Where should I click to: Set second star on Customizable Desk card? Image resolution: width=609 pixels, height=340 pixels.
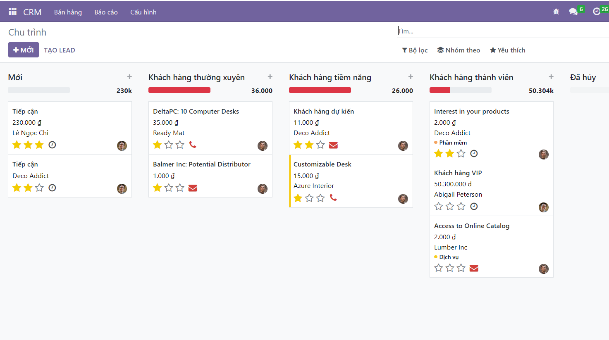(x=309, y=198)
